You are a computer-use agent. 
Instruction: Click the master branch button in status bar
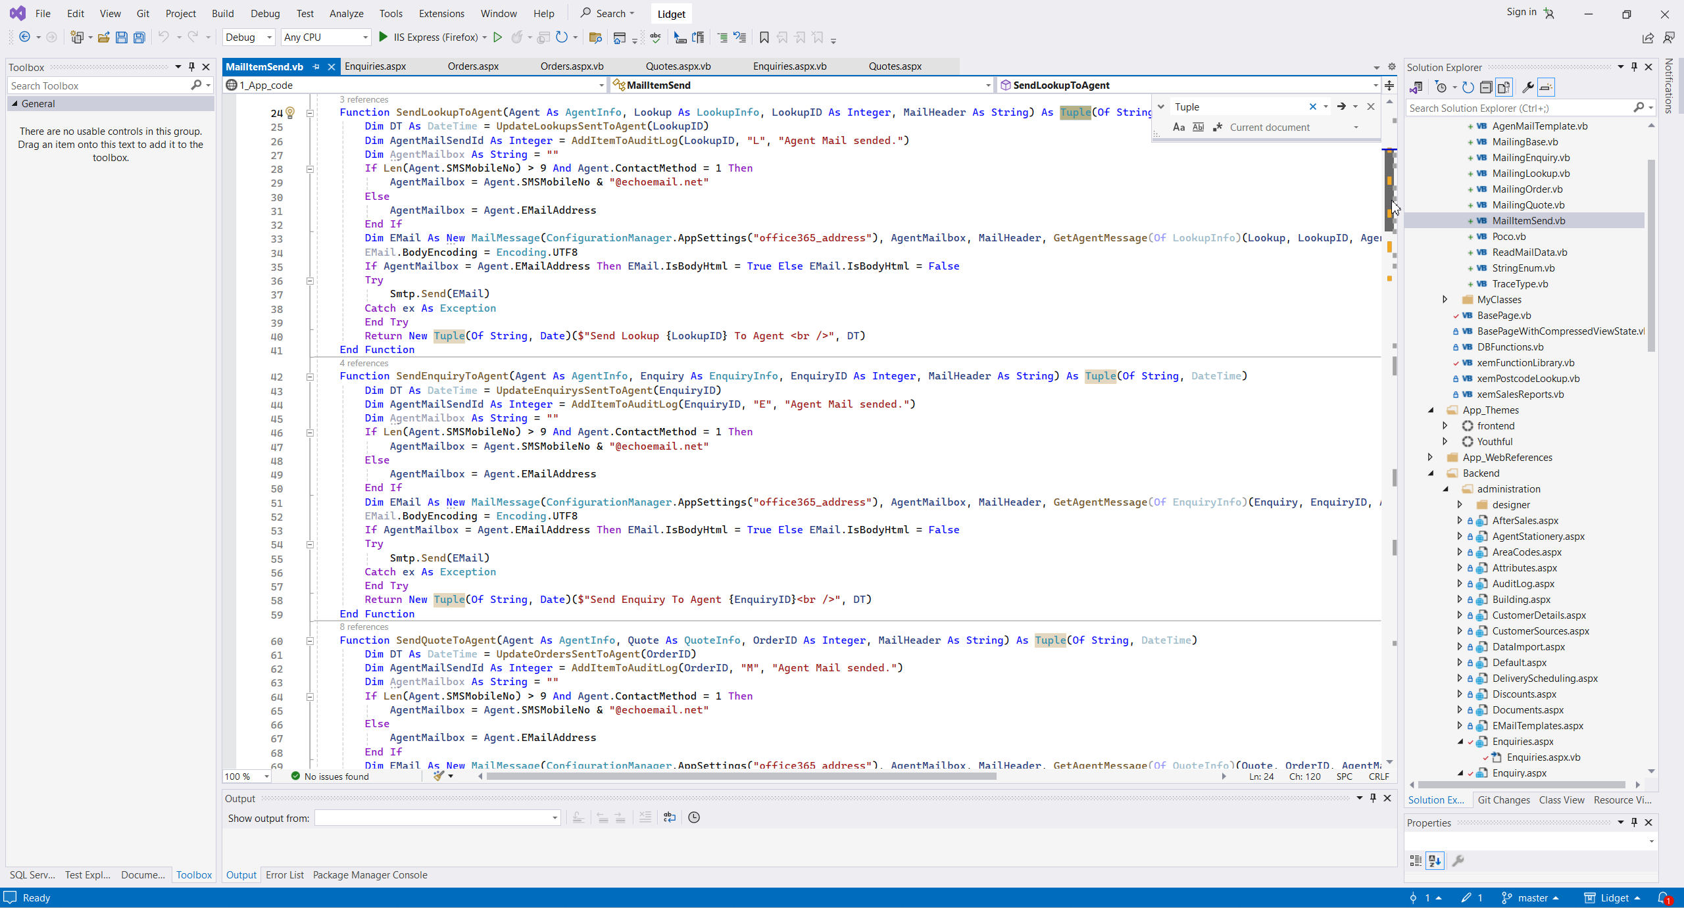point(1531,897)
